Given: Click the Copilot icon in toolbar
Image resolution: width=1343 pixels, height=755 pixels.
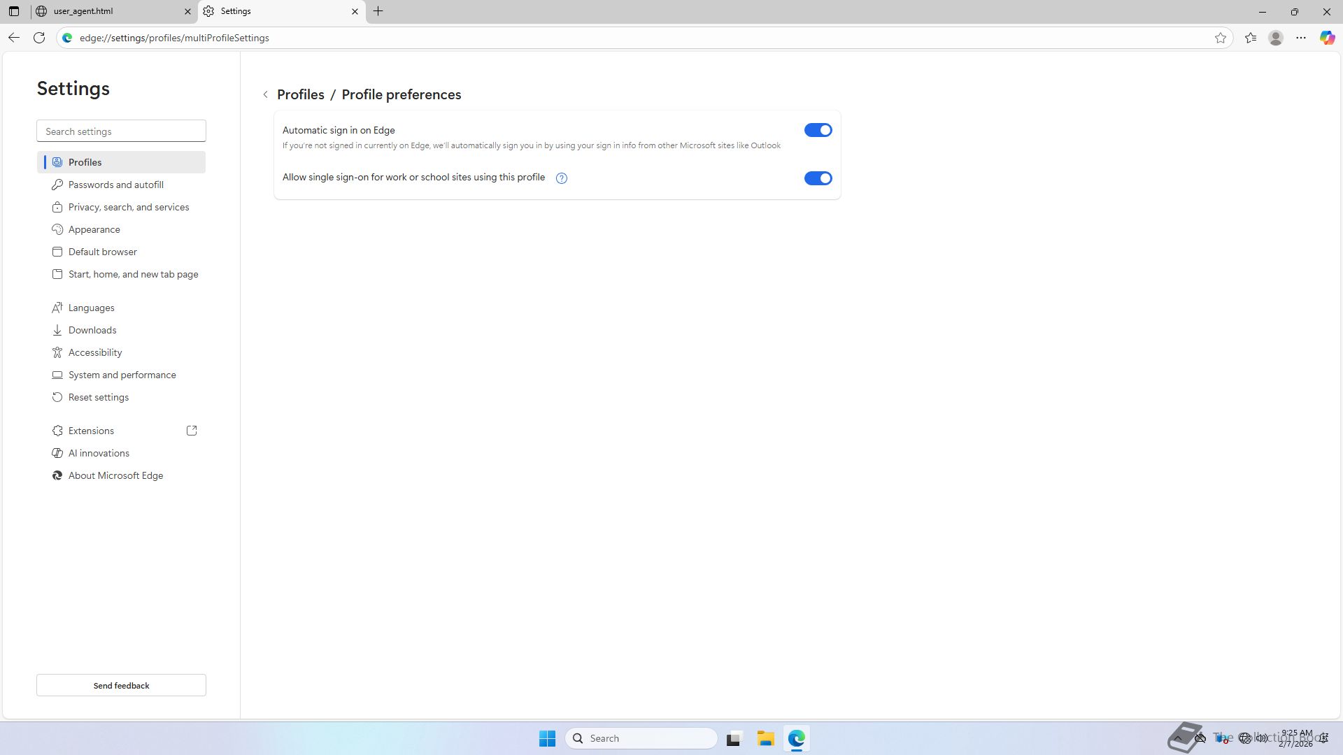Looking at the screenshot, I should coord(1327,38).
